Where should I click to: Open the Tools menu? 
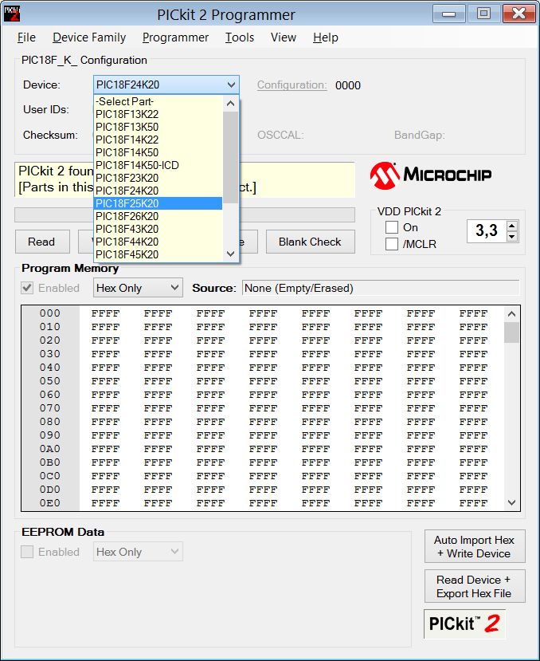(x=240, y=37)
